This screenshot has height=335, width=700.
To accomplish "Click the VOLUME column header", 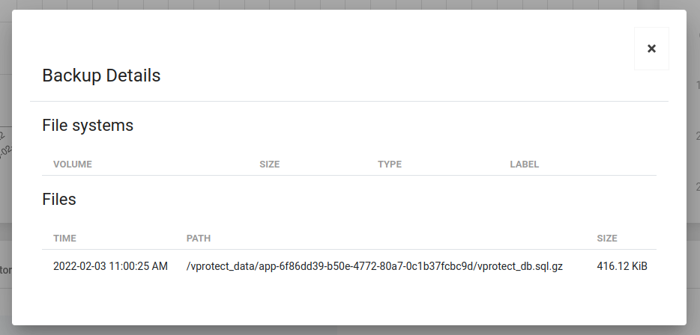I will point(73,165).
